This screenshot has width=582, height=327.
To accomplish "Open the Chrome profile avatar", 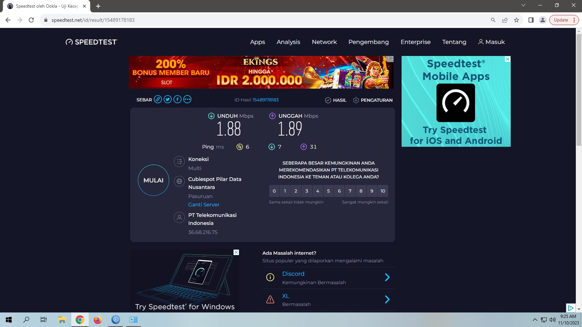I will tap(543, 20).
